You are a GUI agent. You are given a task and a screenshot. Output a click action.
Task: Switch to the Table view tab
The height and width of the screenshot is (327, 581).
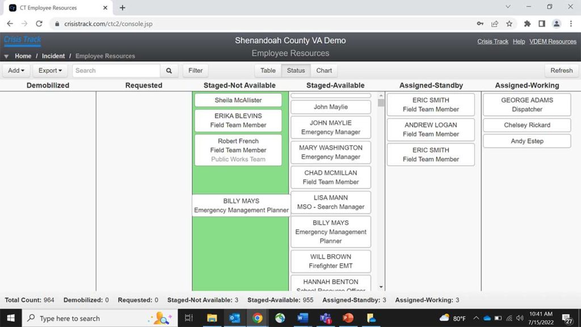coord(268,70)
